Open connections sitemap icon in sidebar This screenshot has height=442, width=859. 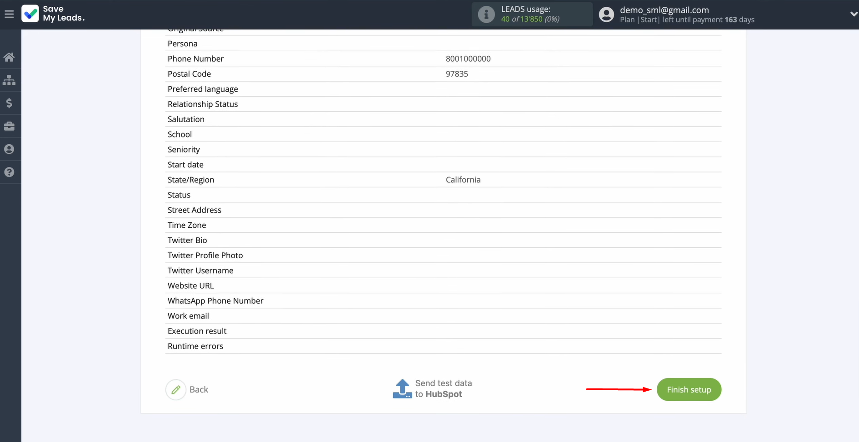[9, 80]
